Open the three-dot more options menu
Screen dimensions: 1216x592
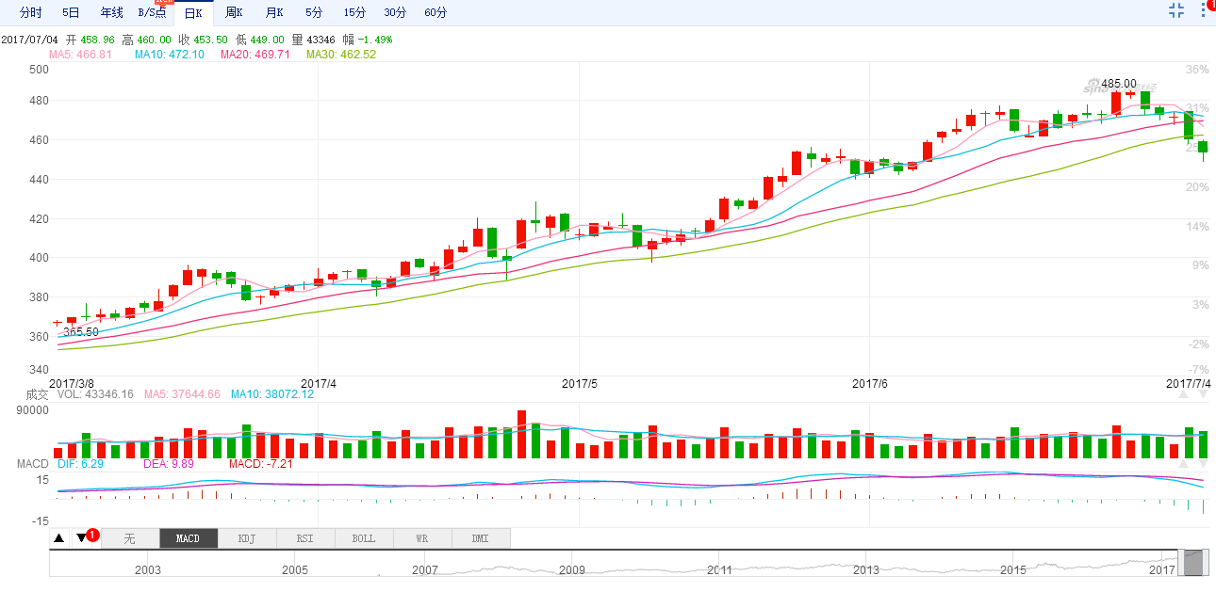point(1203,11)
